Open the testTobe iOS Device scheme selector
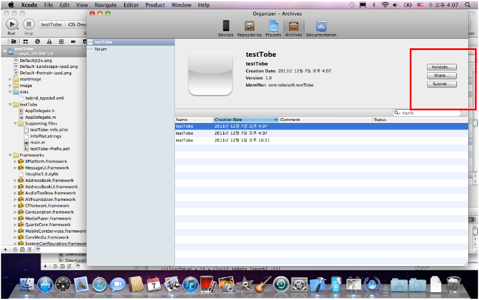This screenshot has height=300, width=479. point(62,24)
